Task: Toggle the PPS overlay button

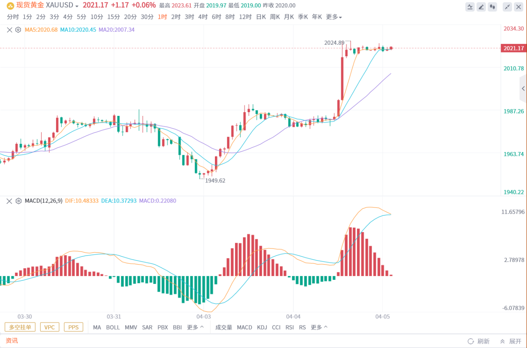Action: point(73,327)
